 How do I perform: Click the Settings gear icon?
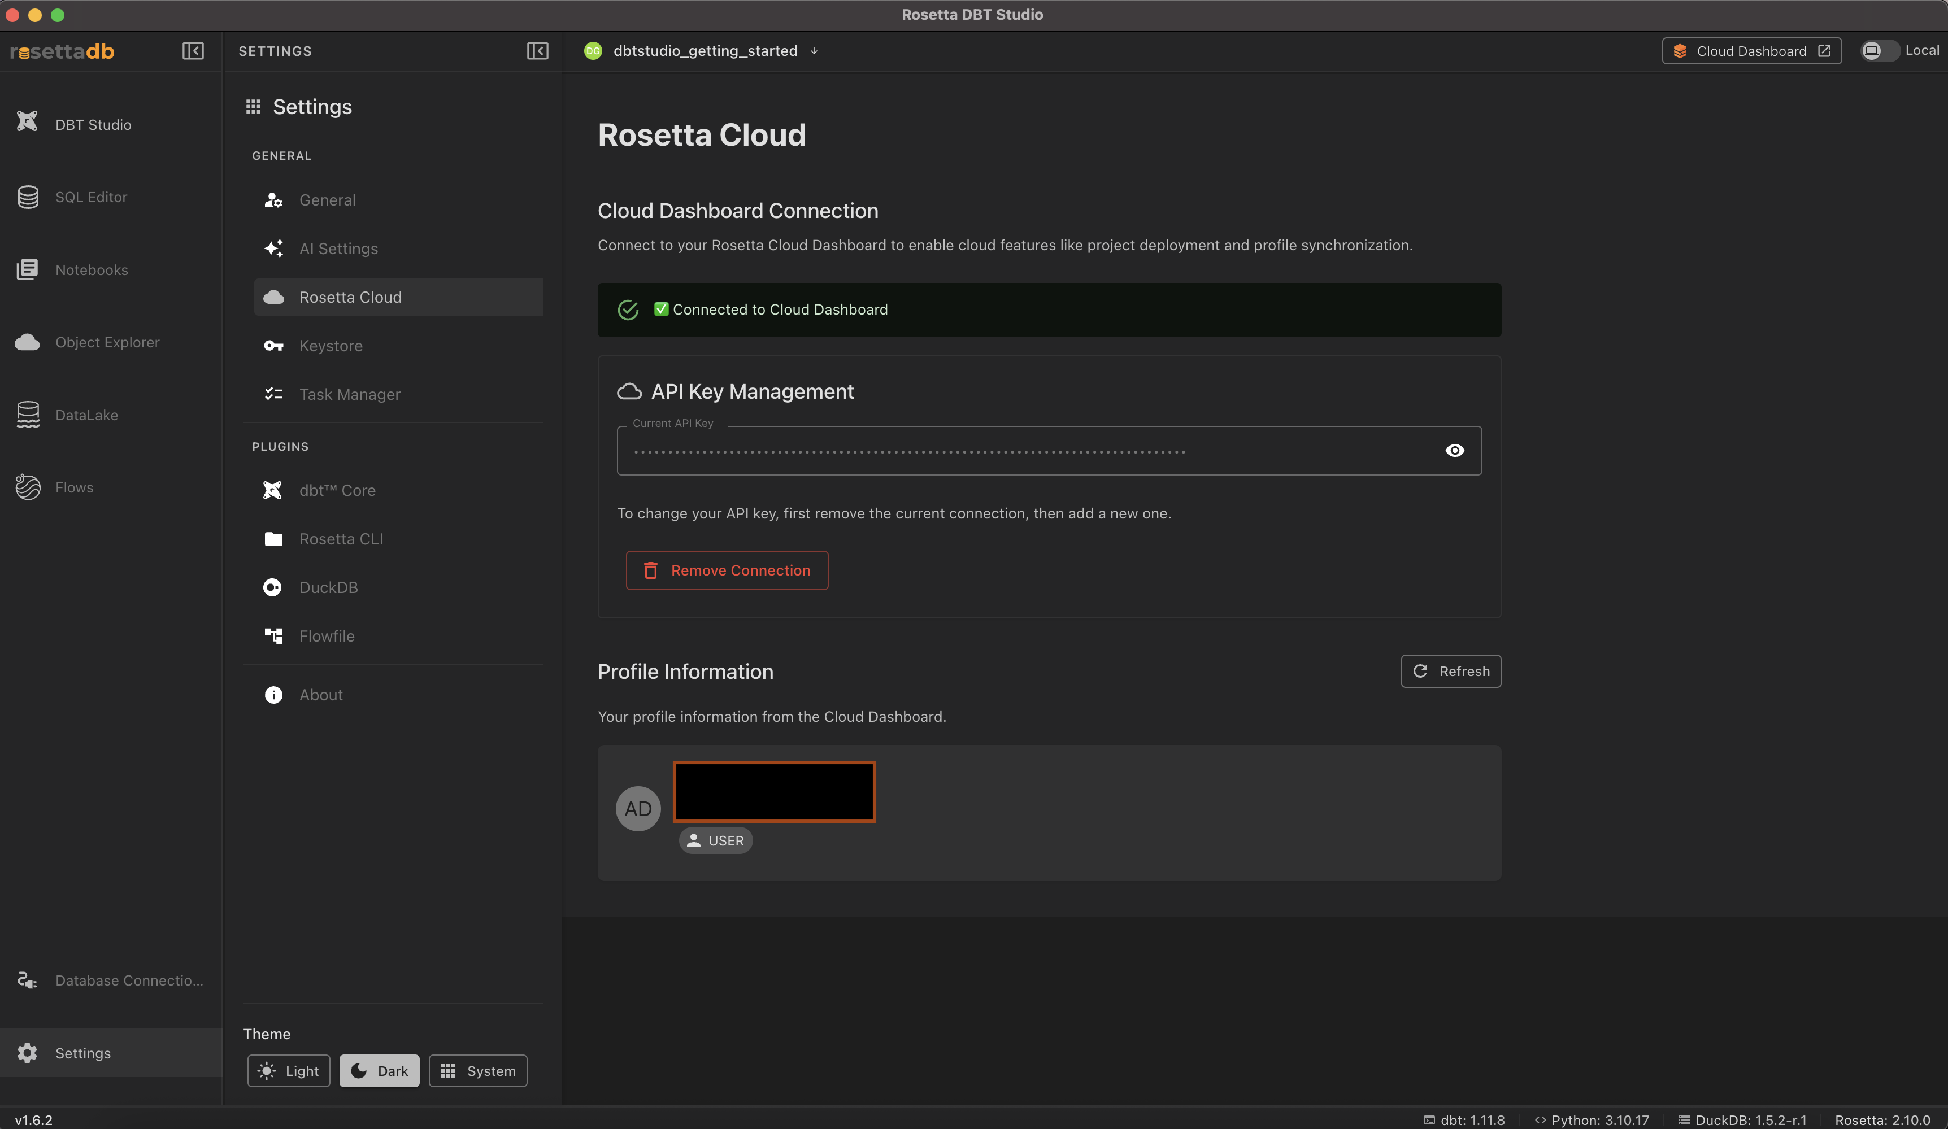tap(27, 1053)
